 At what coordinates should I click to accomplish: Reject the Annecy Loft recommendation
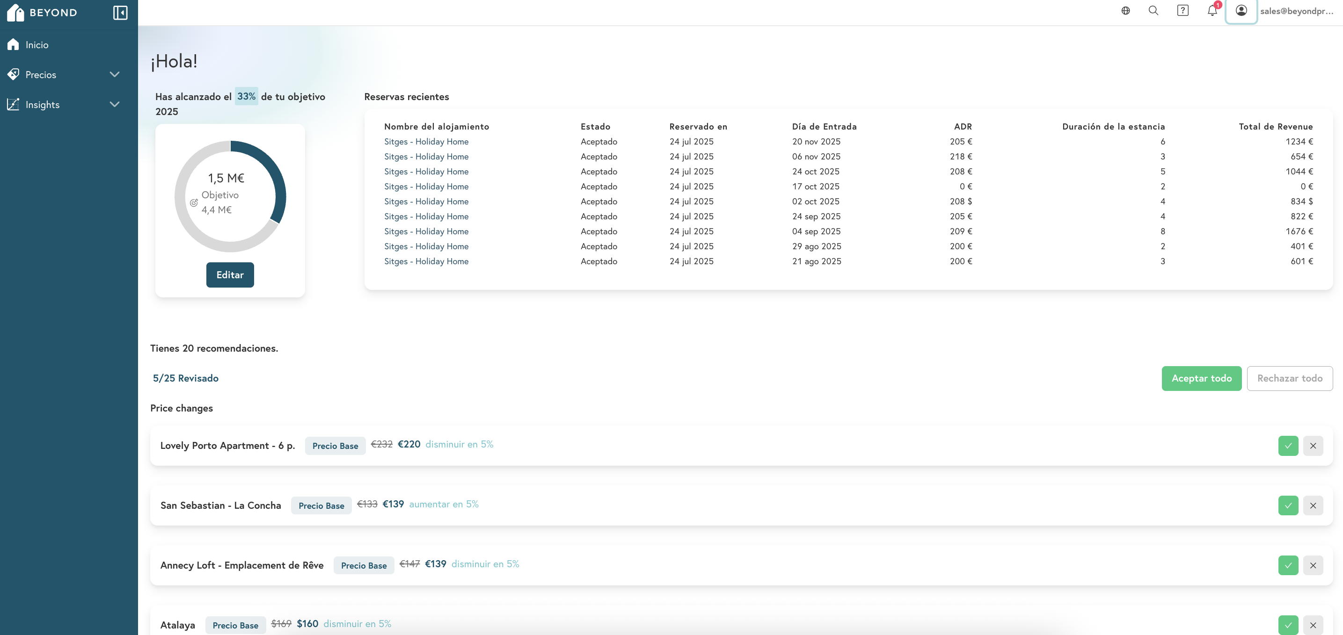[x=1313, y=566]
